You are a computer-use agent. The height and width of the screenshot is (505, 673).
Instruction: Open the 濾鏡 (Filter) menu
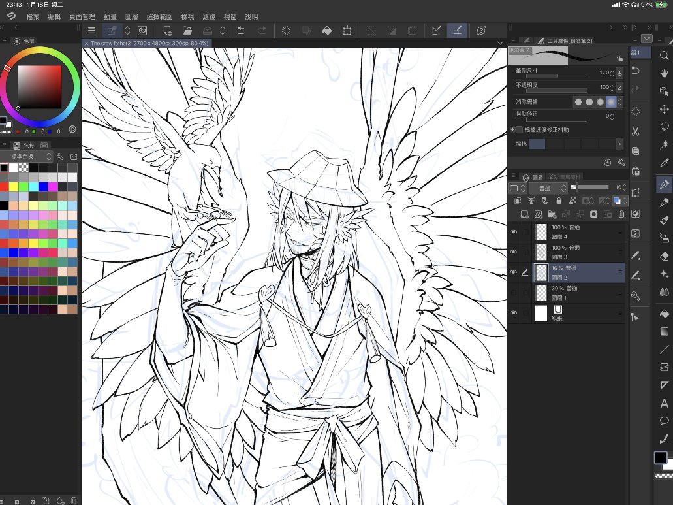pos(209,17)
